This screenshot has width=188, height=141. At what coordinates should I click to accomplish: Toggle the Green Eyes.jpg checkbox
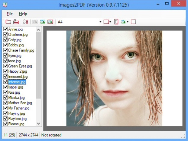[5, 66]
